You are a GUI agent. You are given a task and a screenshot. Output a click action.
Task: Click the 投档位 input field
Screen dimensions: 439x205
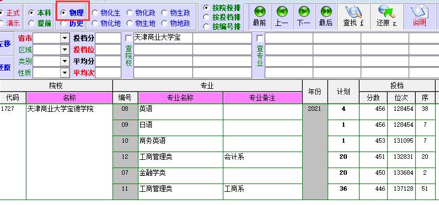pos(108,50)
